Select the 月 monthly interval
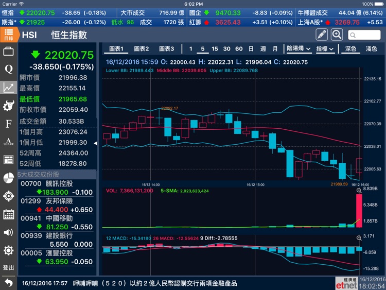 (275, 49)
